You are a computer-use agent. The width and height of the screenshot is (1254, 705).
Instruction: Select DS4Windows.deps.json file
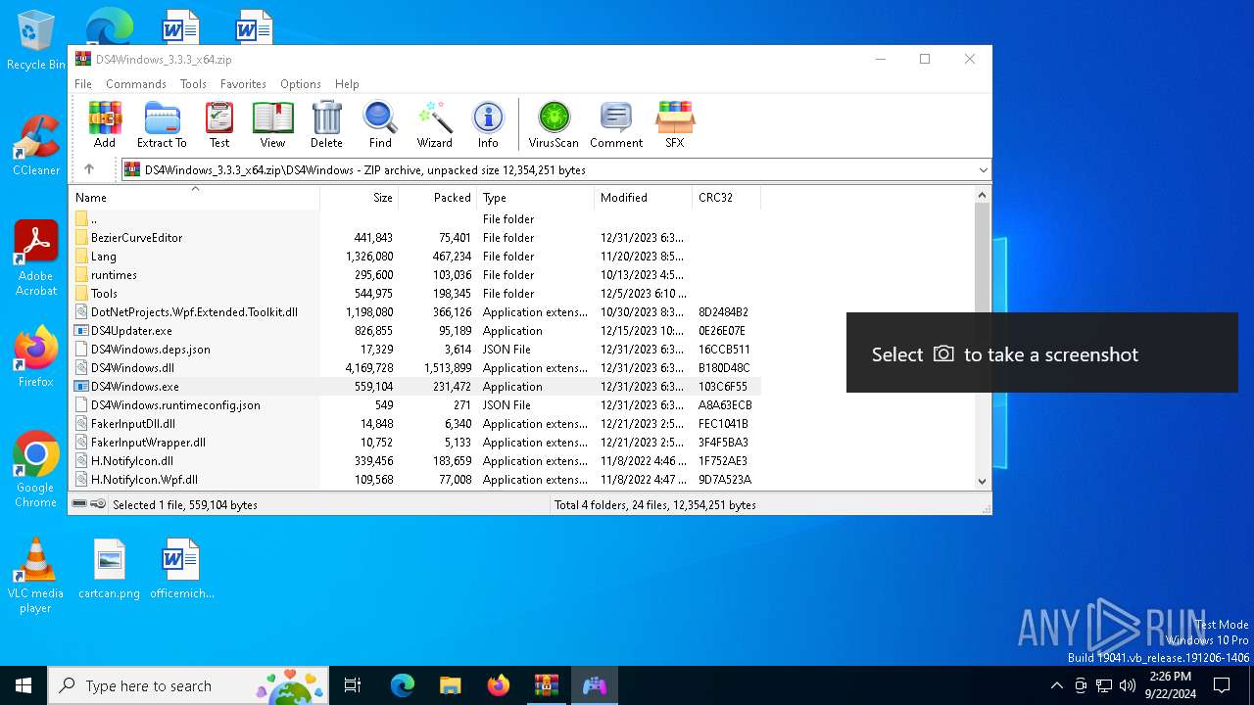pos(415,350)
